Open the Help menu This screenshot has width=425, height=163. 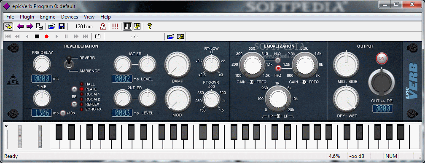point(106,17)
